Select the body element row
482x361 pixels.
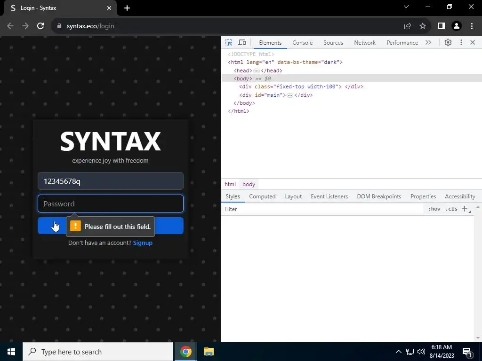352,78
